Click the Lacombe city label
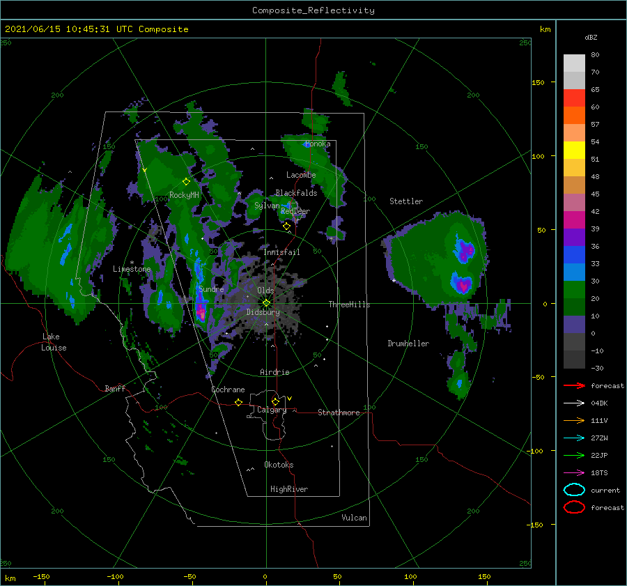 301,175
